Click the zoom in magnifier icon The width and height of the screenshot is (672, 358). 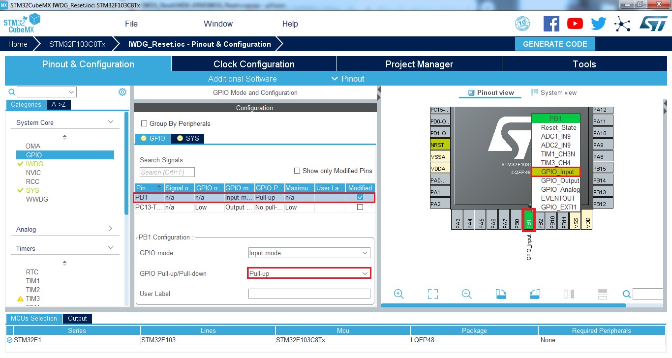pos(399,294)
